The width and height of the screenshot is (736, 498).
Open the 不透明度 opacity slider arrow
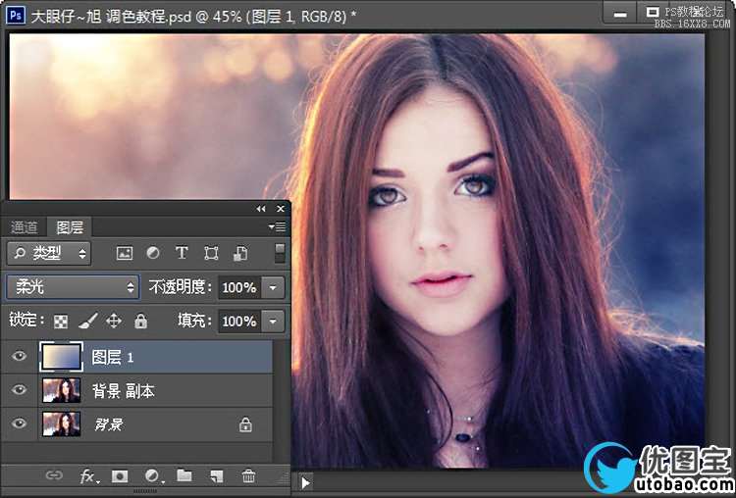273,287
